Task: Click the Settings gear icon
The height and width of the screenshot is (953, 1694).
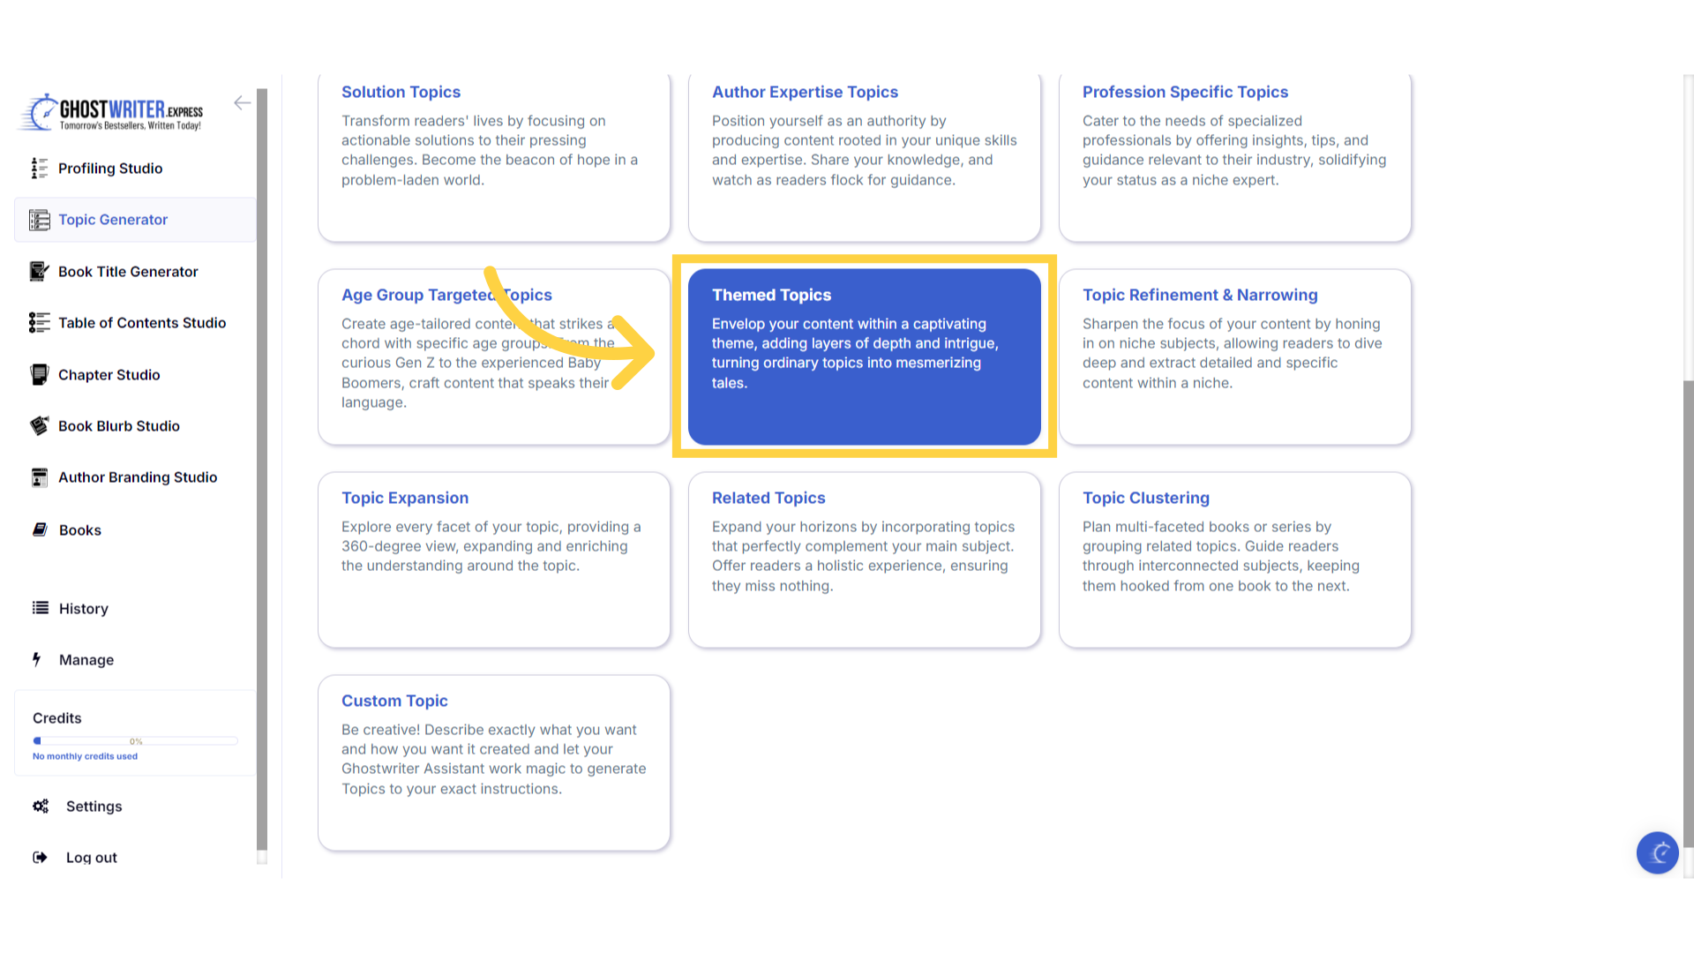Action: [41, 807]
